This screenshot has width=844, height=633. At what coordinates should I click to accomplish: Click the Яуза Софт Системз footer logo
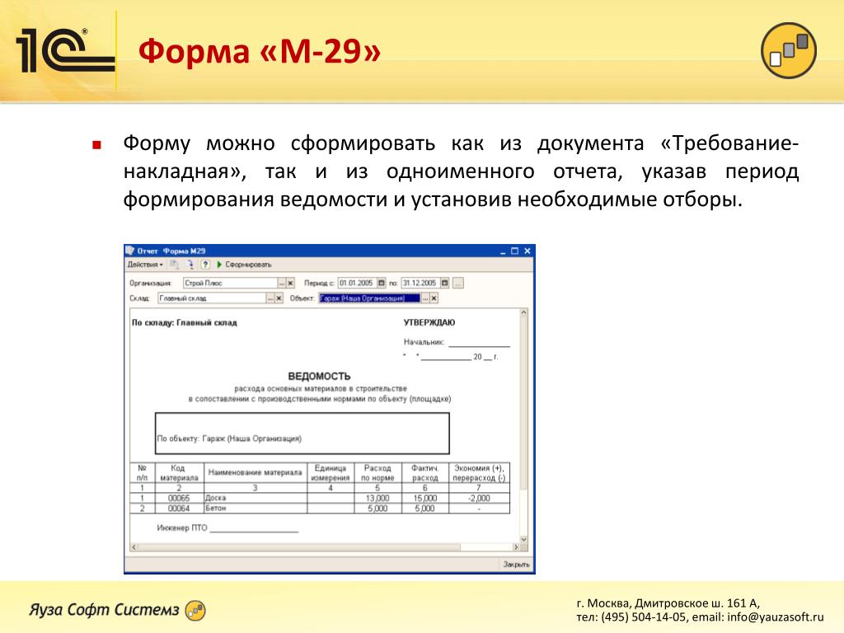click(117, 610)
